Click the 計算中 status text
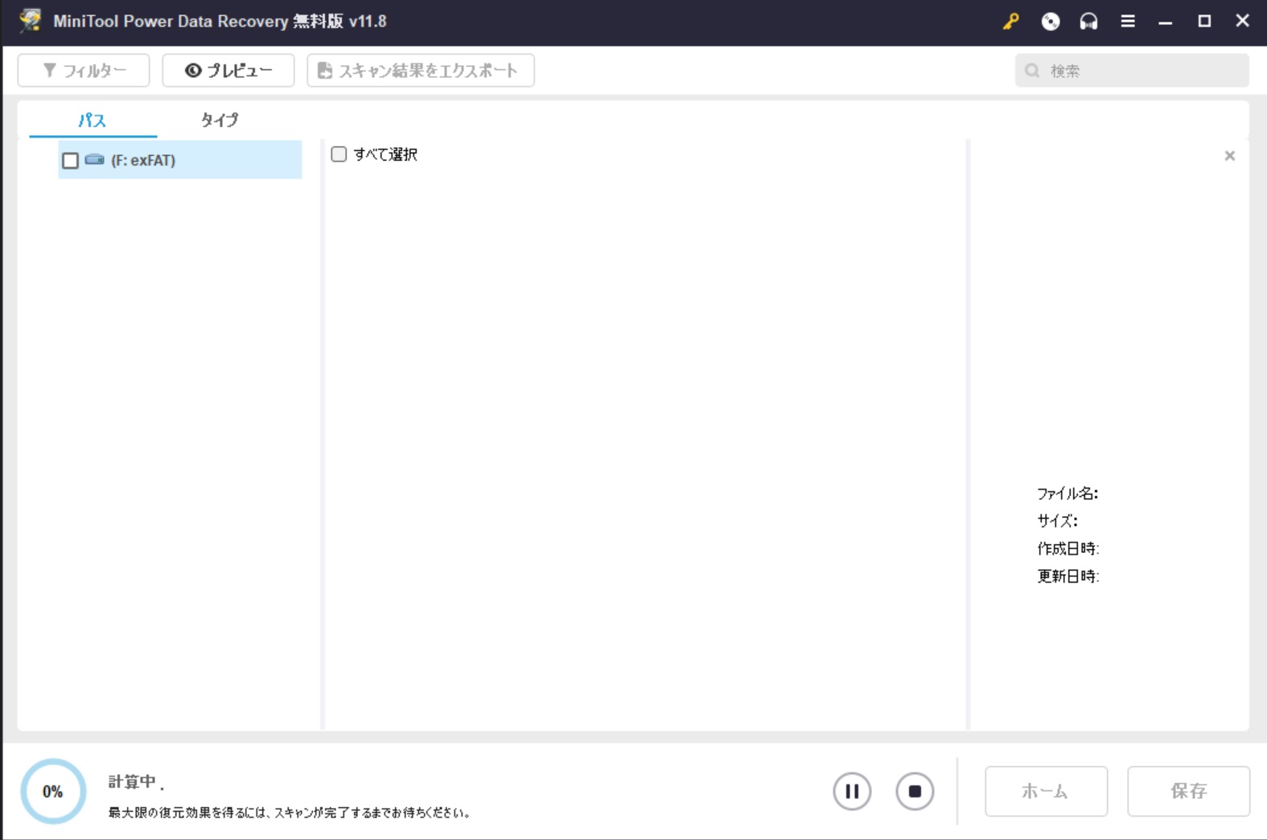The width and height of the screenshot is (1267, 840). (136, 782)
